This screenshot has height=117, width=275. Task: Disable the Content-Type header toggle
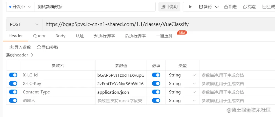tap(13, 92)
